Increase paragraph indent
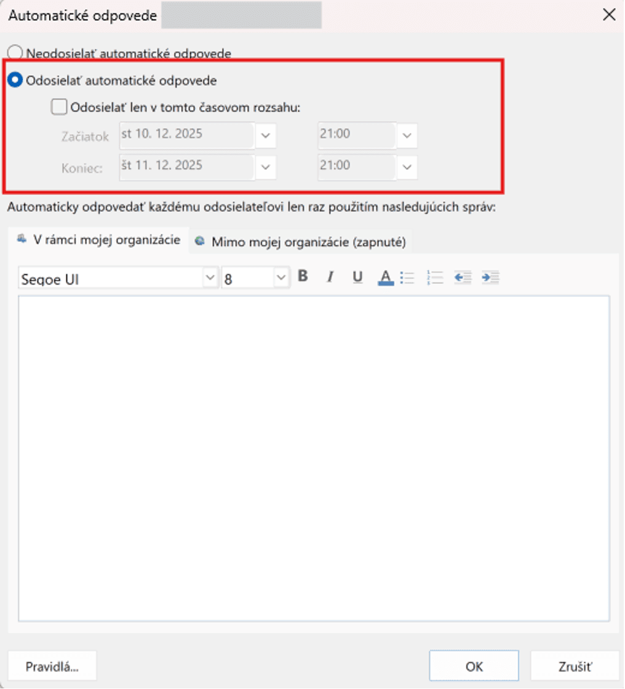 [490, 277]
